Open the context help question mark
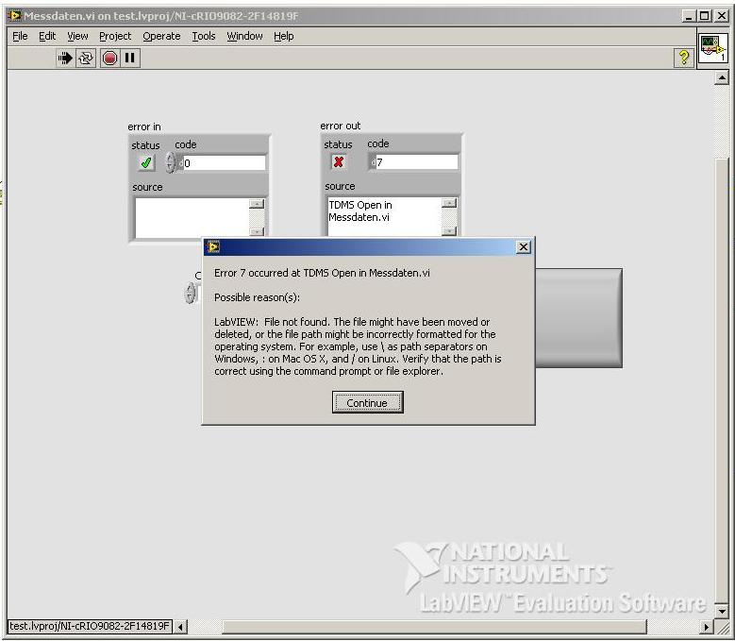735x641 pixels. coord(684,58)
